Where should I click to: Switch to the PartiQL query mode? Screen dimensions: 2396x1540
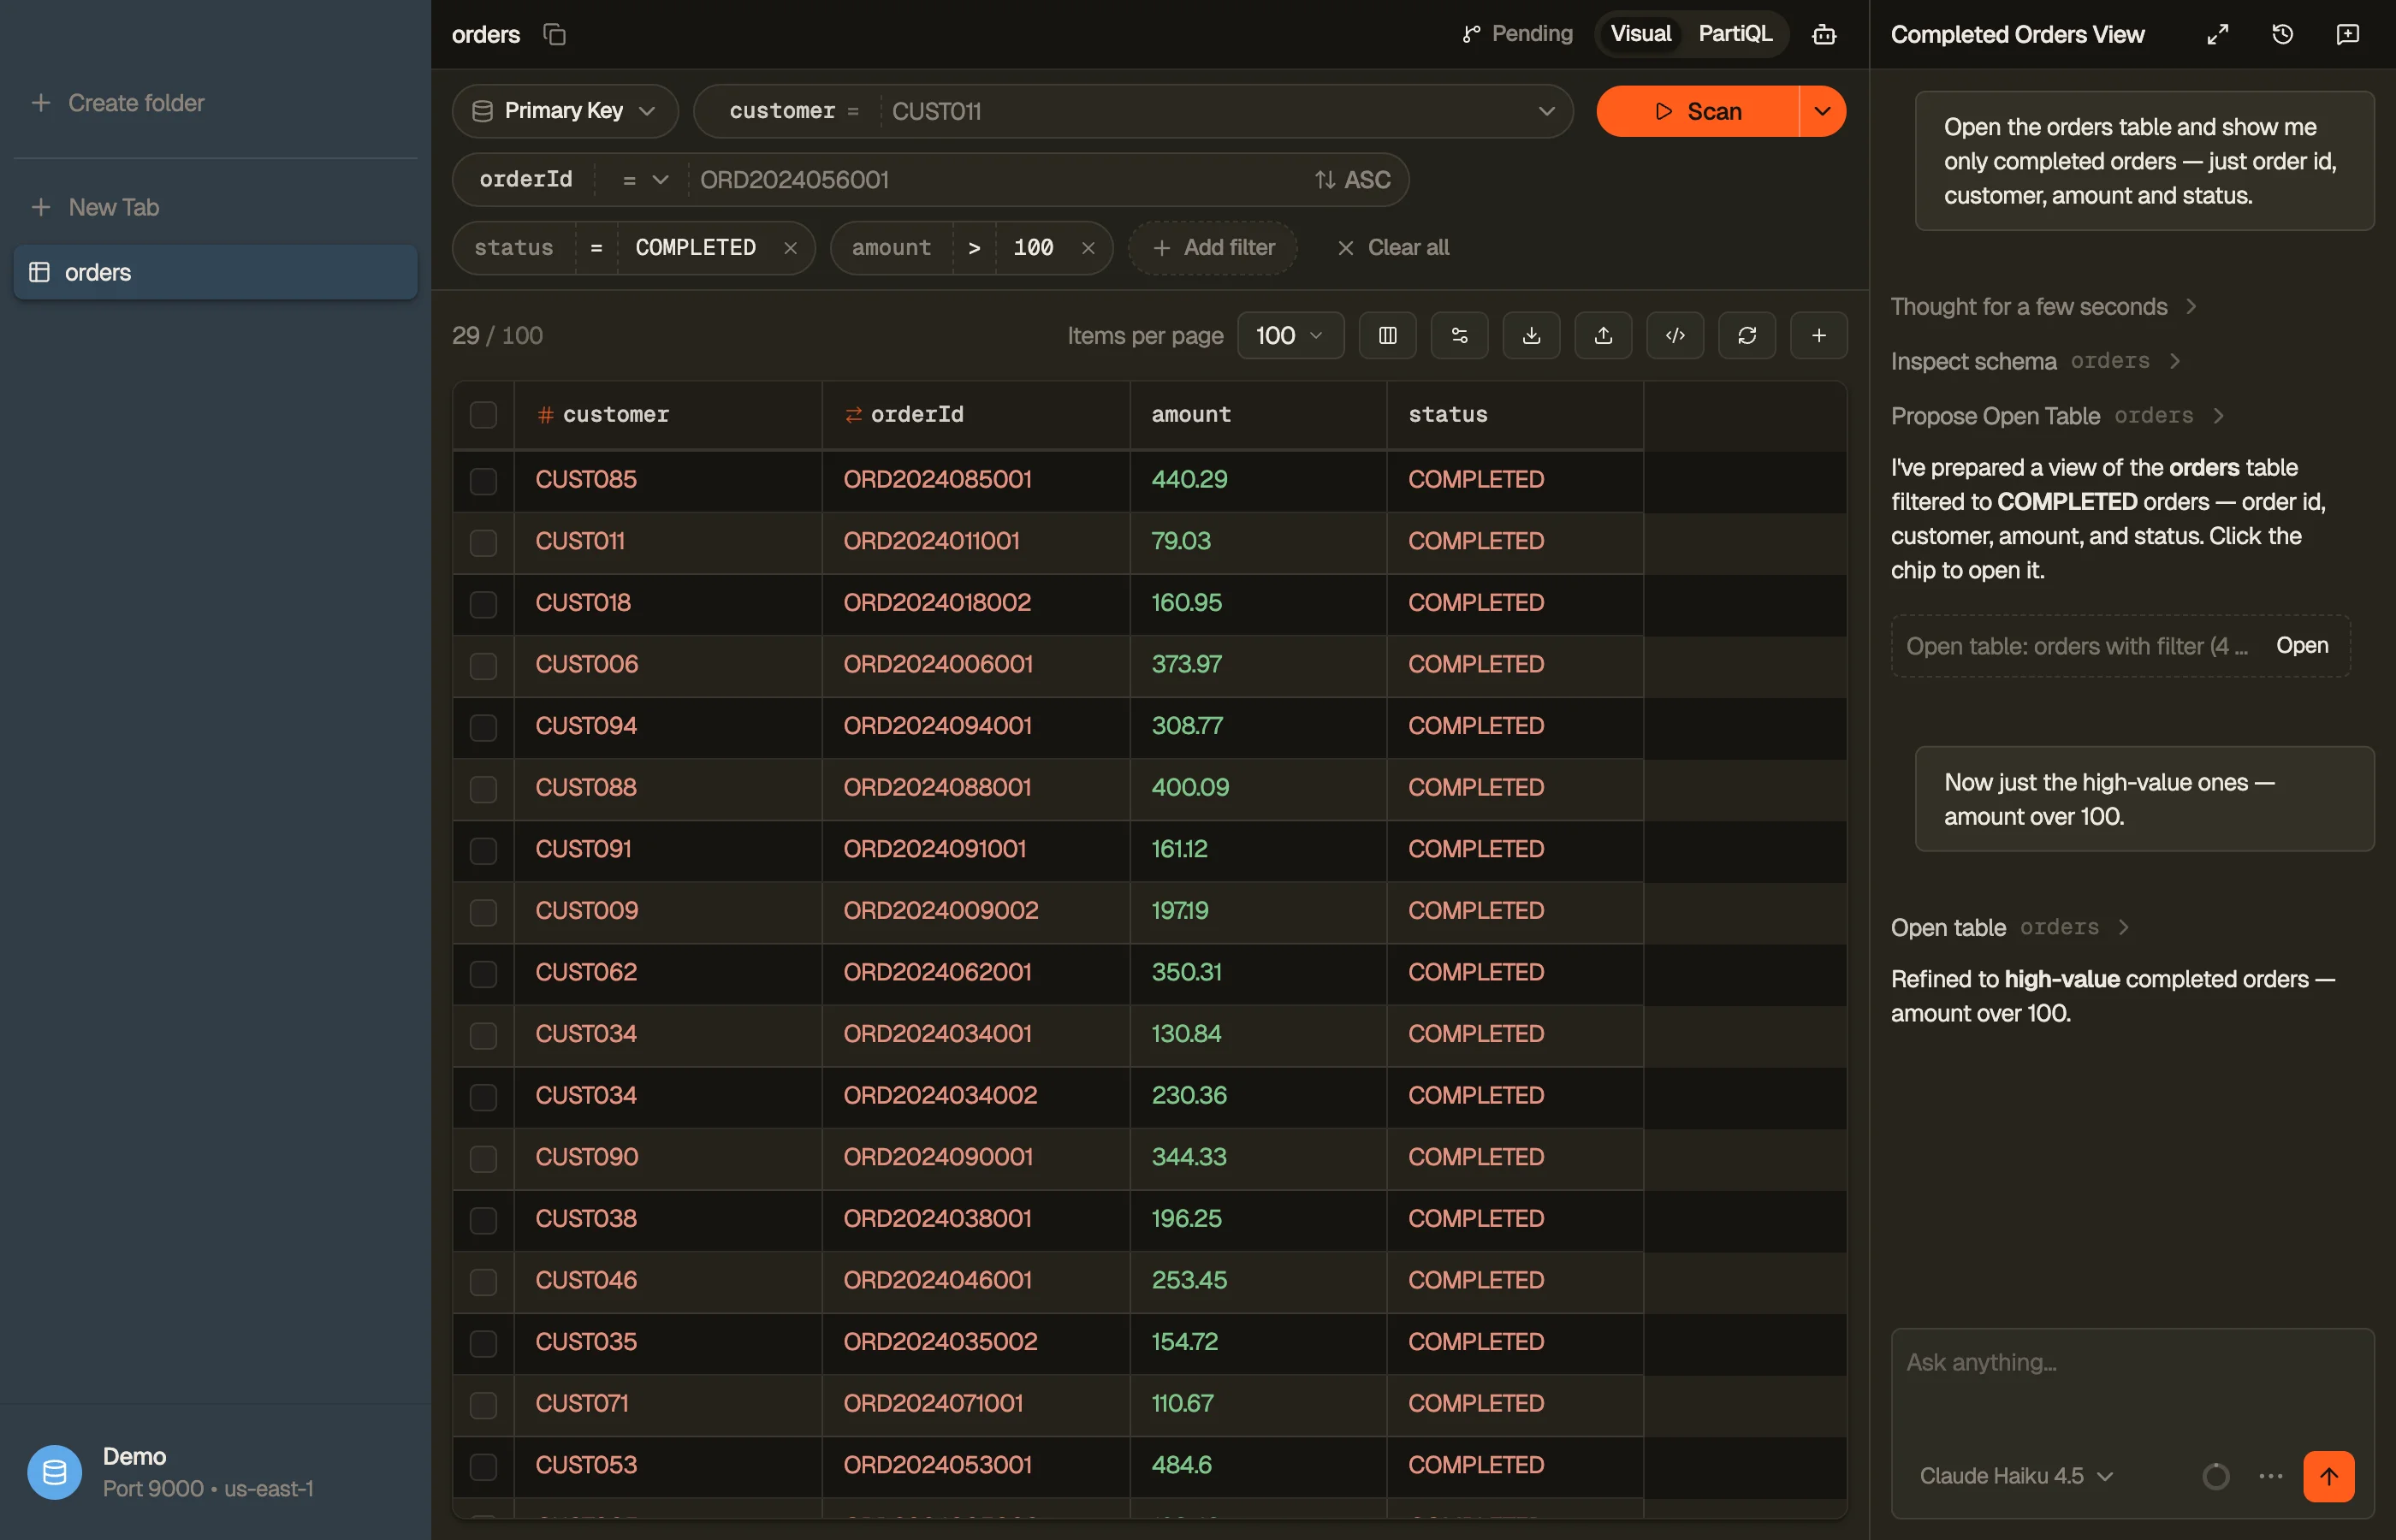1735,34
